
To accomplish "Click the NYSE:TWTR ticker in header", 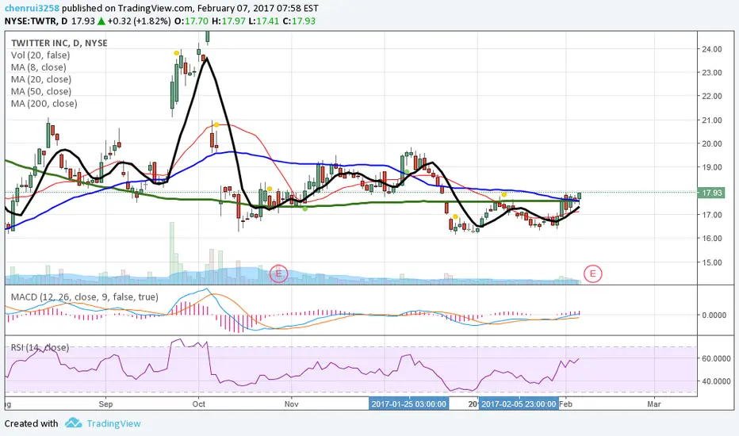I will coord(31,21).
